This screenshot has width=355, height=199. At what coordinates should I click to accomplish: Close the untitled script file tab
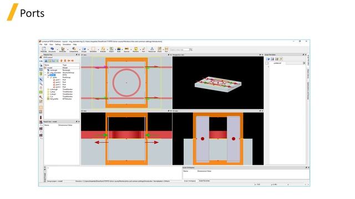tap(304, 63)
